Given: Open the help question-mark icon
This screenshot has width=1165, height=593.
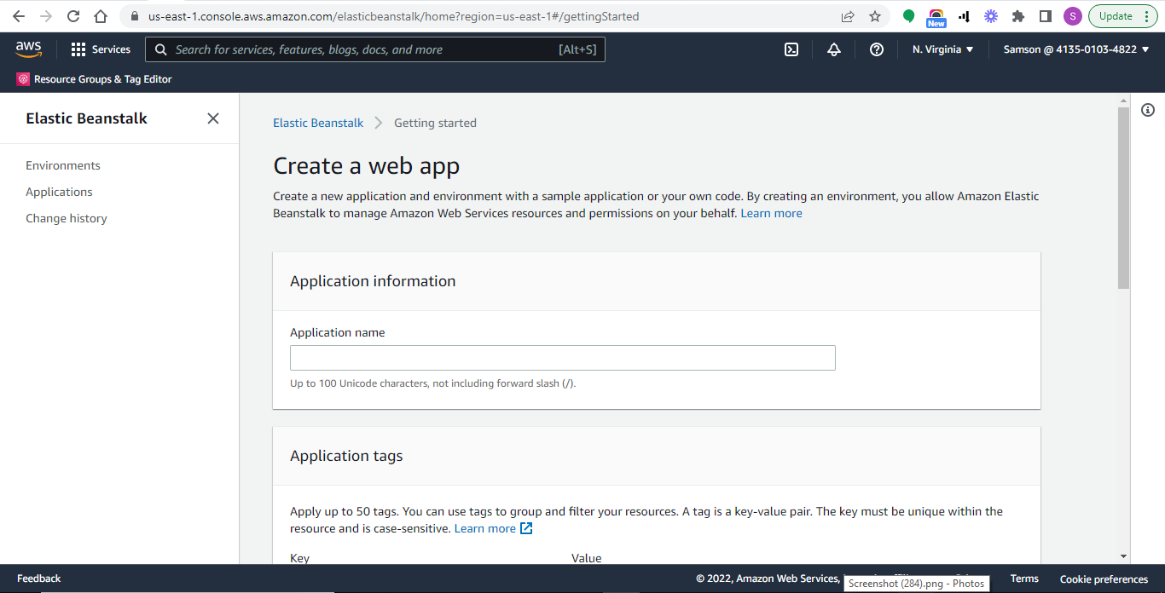Looking at the screenshot, I should (x=876, y=49).
